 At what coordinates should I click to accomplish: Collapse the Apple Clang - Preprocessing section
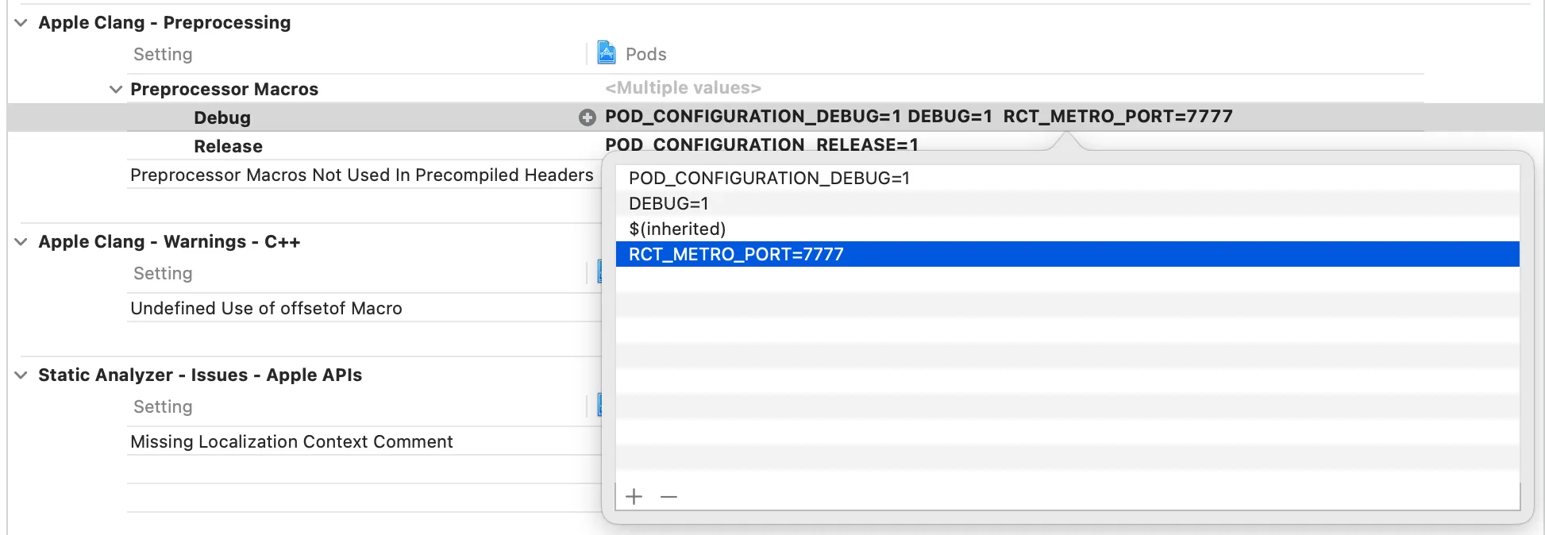[21, 23]
